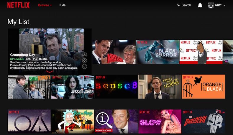Open the Jessica Jones thumbnail

click(73, 87)
